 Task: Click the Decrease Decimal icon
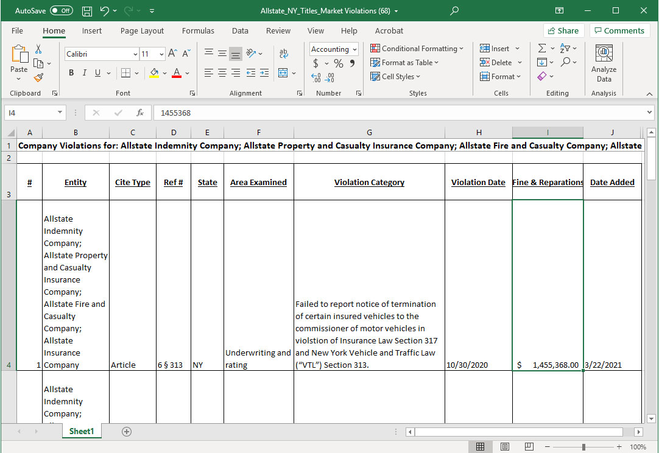[x=330, y=78]
